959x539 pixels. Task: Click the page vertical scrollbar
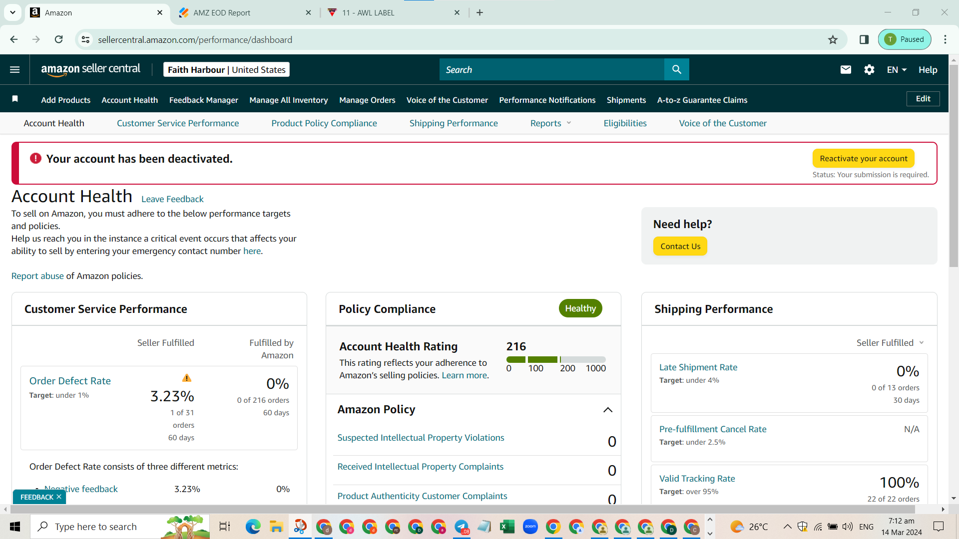(954, 165)
